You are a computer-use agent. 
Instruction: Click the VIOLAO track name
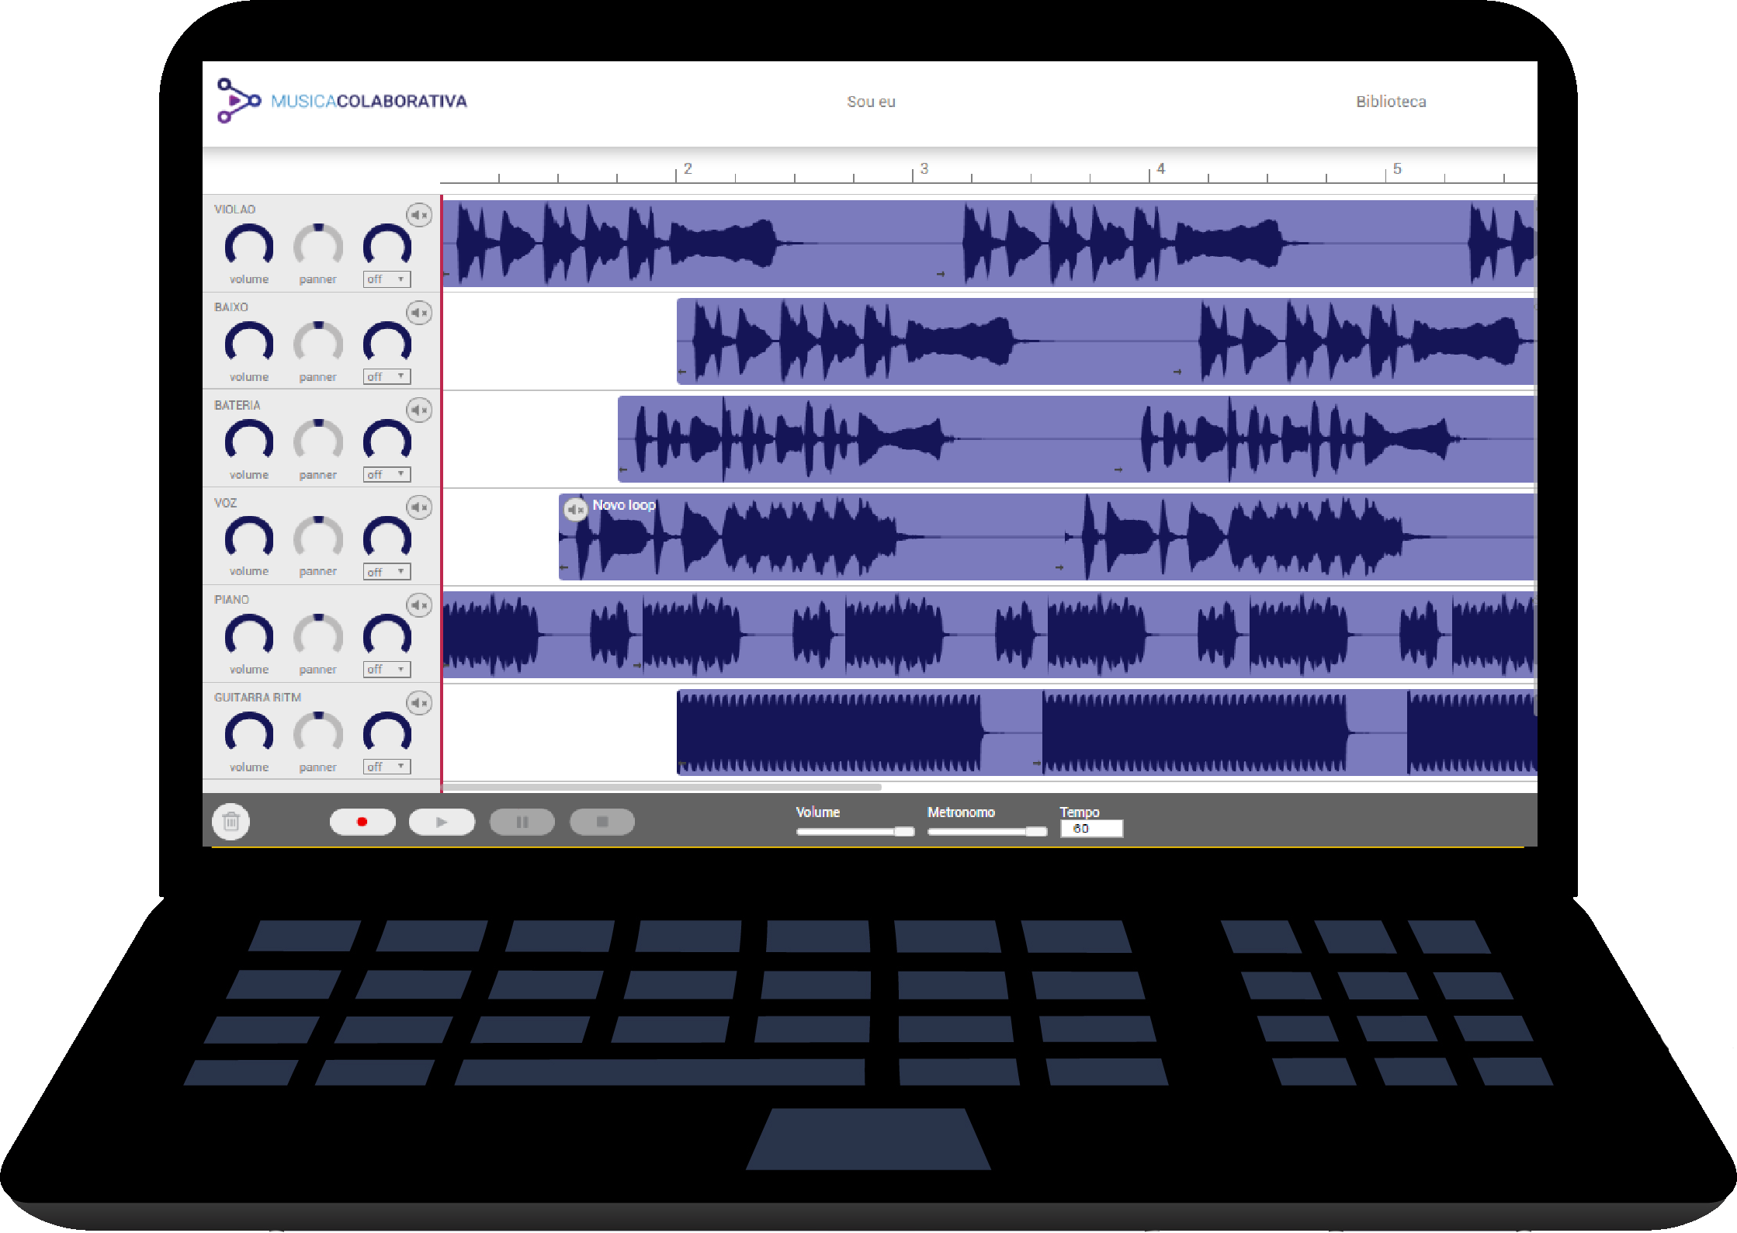pyautogui.click(x=234, y=210)
